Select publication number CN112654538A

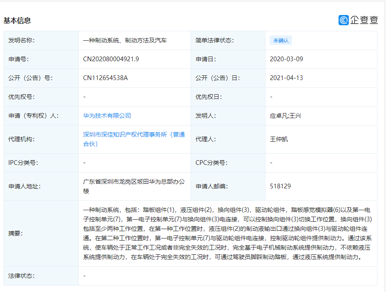pos(105,78)
